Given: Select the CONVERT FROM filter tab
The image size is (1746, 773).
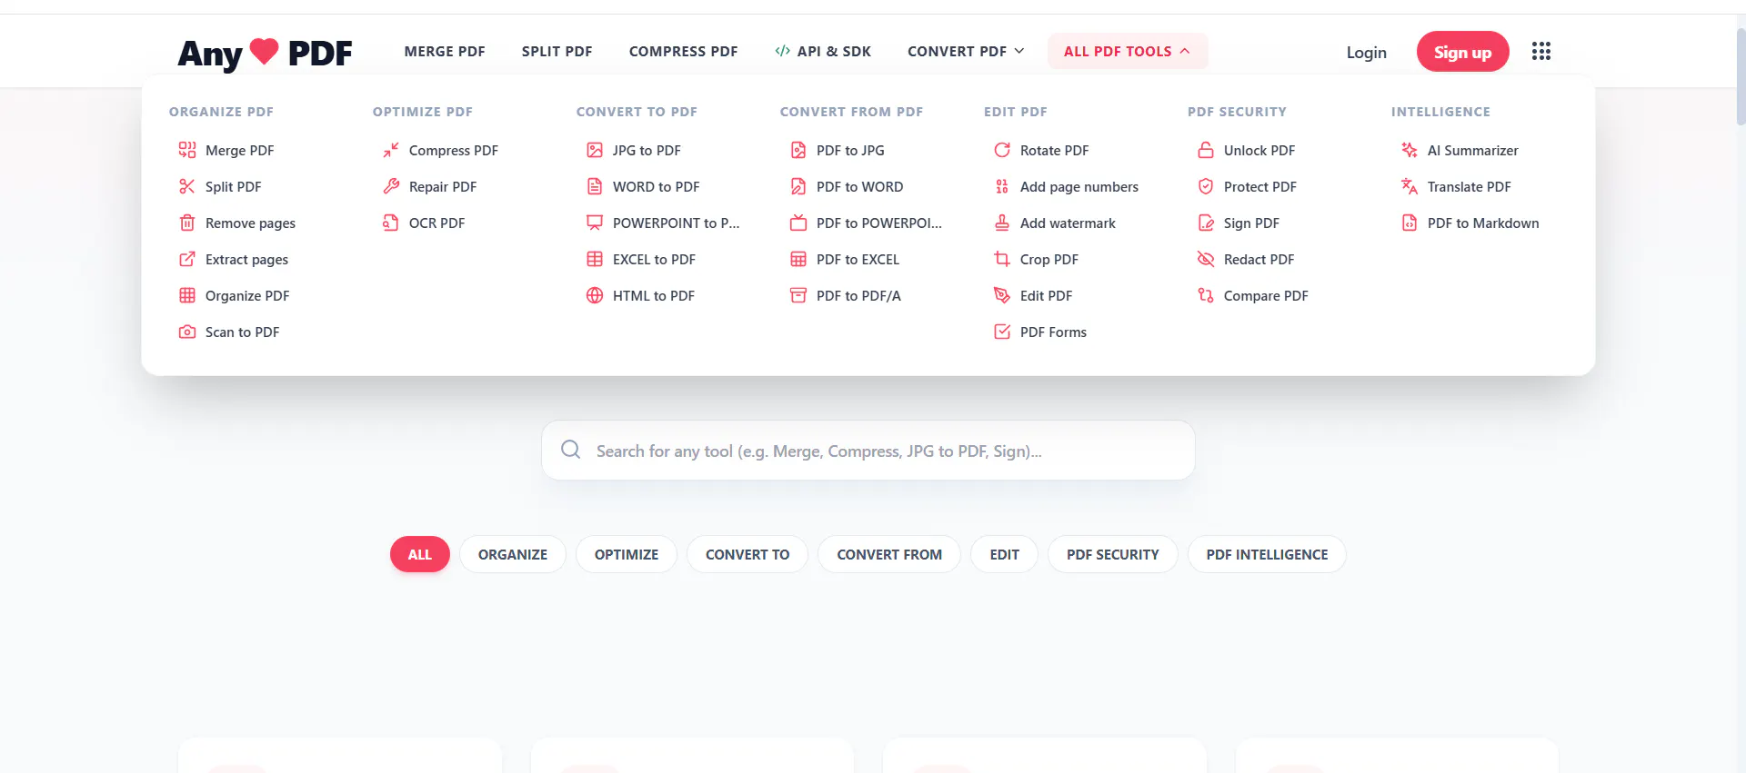Looking at the screenshot, I should click(889, 554).
